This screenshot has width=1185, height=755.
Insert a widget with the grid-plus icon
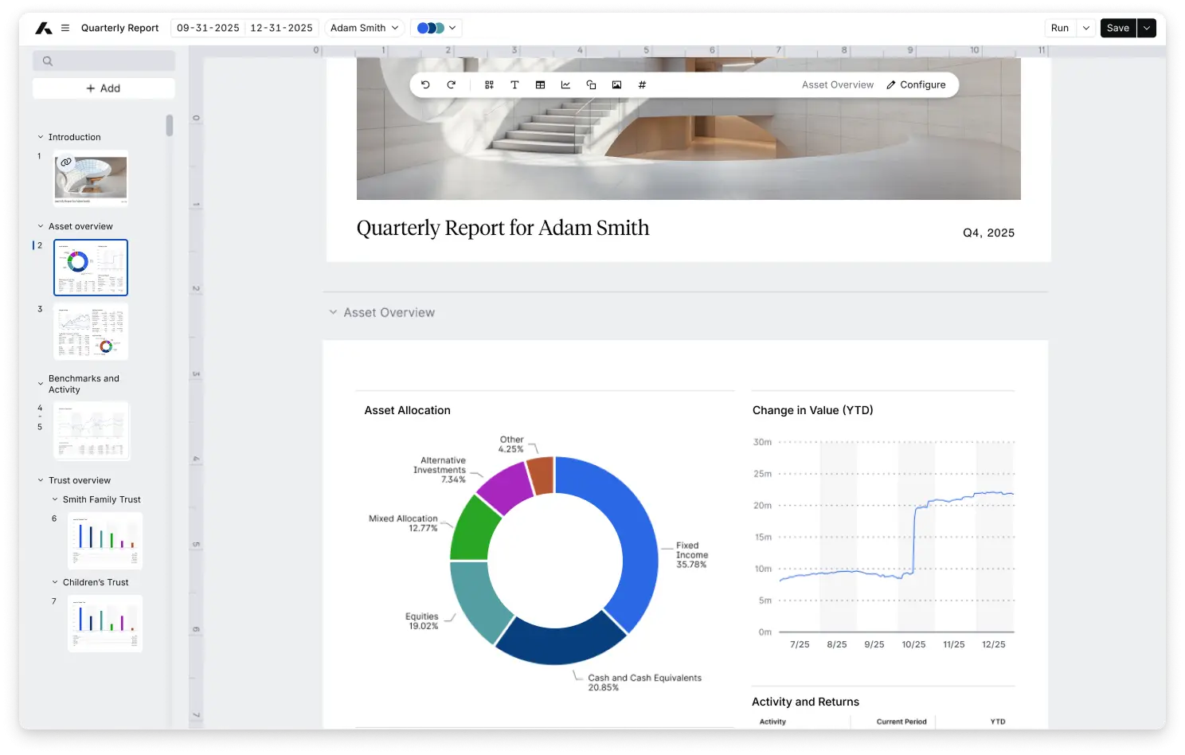click(489, 84)
